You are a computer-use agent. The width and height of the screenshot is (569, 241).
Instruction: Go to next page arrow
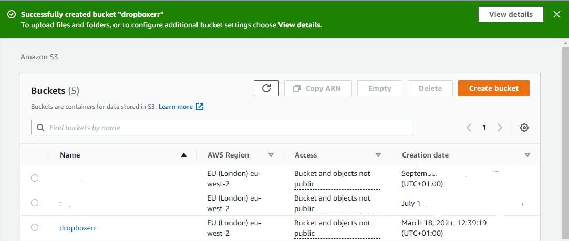pos(500,128)
